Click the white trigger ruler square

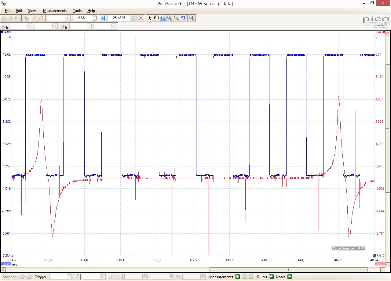coord(12,256)
